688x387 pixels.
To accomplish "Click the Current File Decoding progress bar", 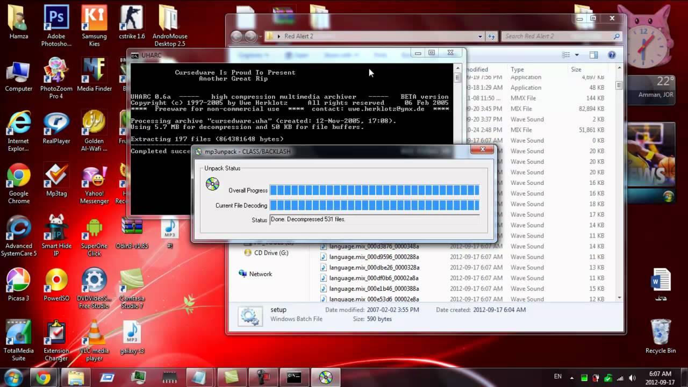I will (x=375, y=205).
